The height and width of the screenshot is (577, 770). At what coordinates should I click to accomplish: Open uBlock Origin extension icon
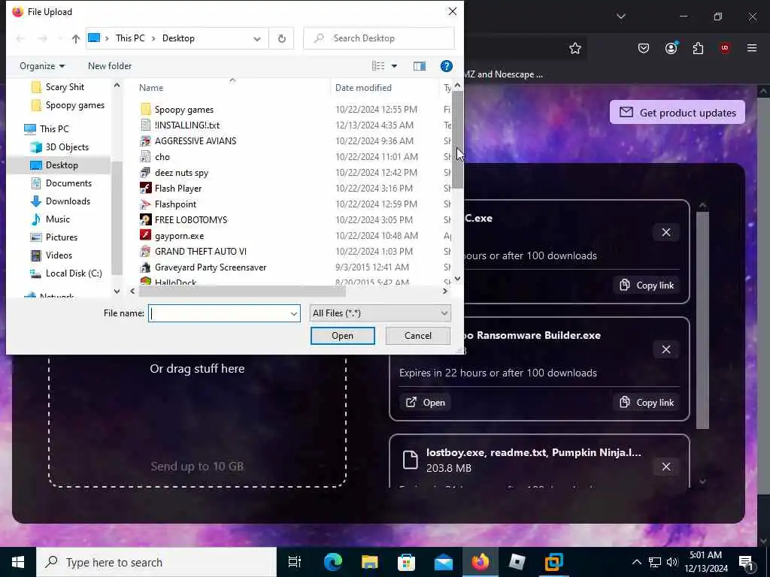pyautogui.click(x=725, y=48)
